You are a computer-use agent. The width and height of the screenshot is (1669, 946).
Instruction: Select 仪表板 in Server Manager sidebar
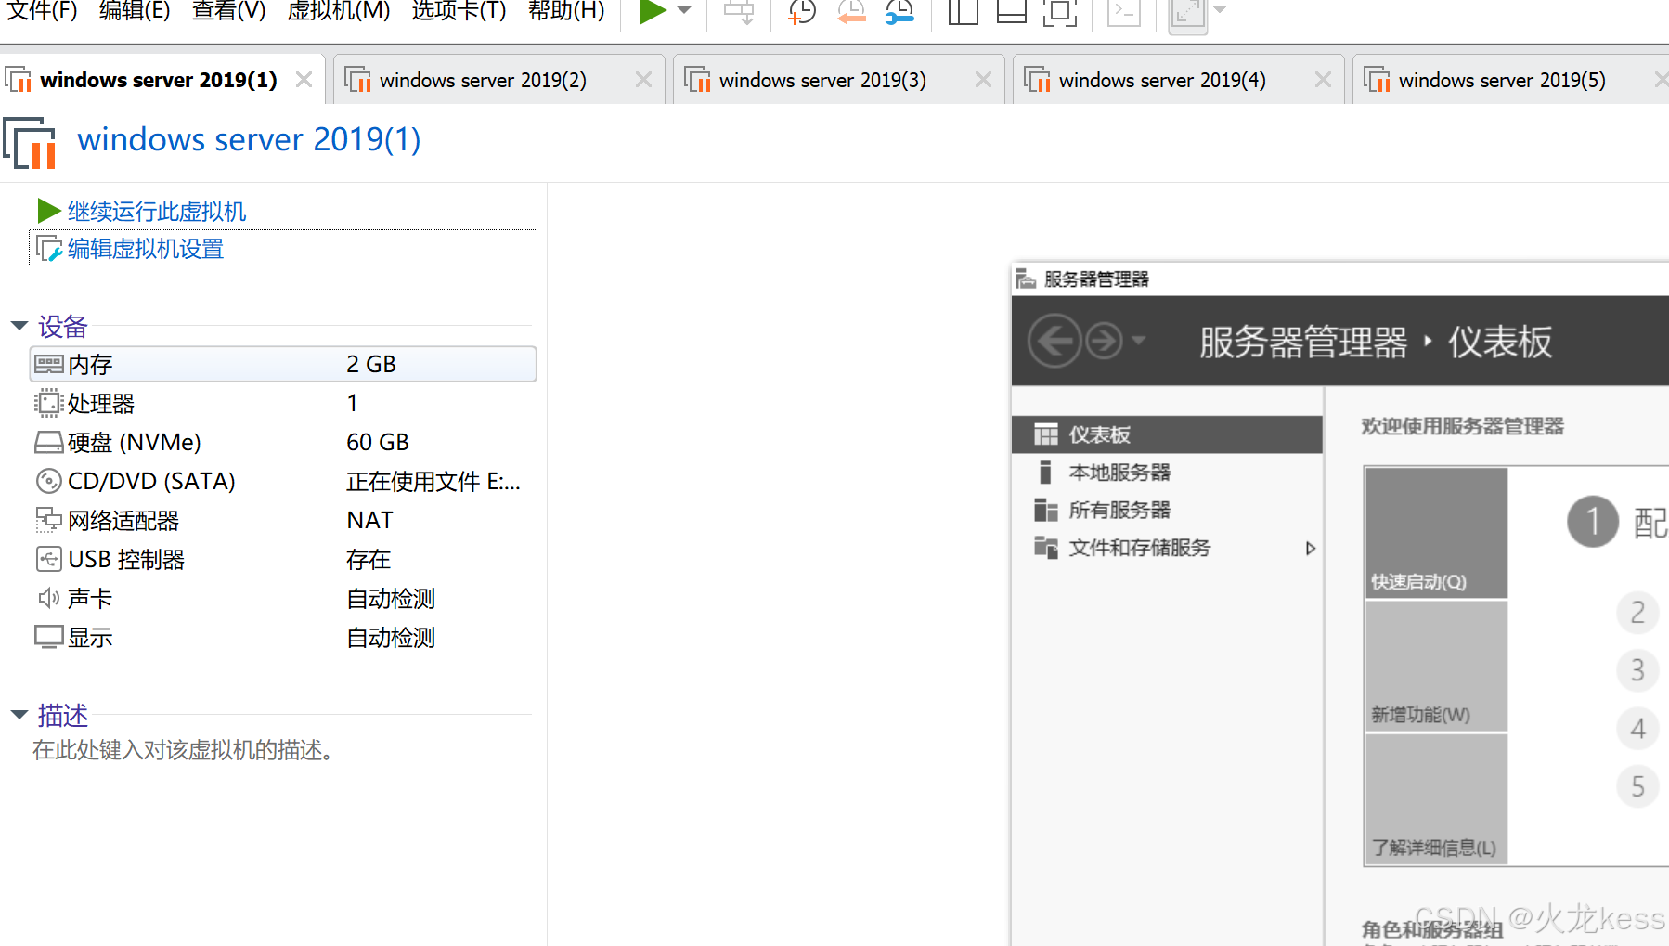click(x=1167, y=434)
